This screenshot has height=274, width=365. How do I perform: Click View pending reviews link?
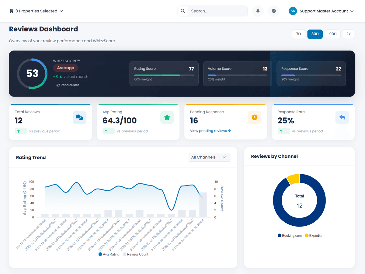[x=210, y=130]
